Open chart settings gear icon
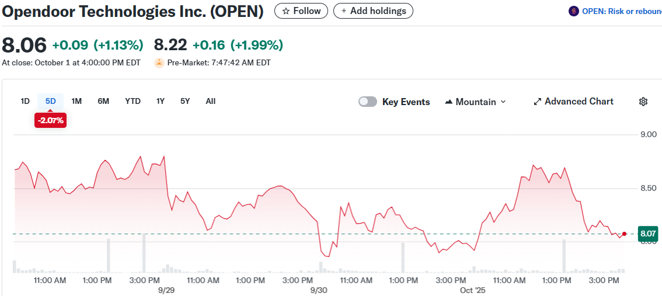662x296 pixels. tap(643, 102)
